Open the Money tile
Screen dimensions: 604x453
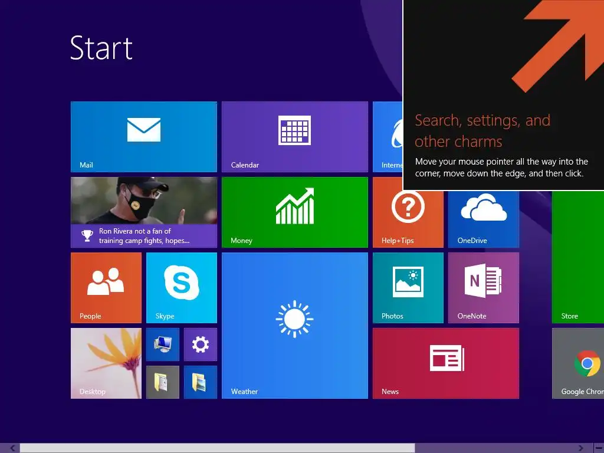pos(295,212)
